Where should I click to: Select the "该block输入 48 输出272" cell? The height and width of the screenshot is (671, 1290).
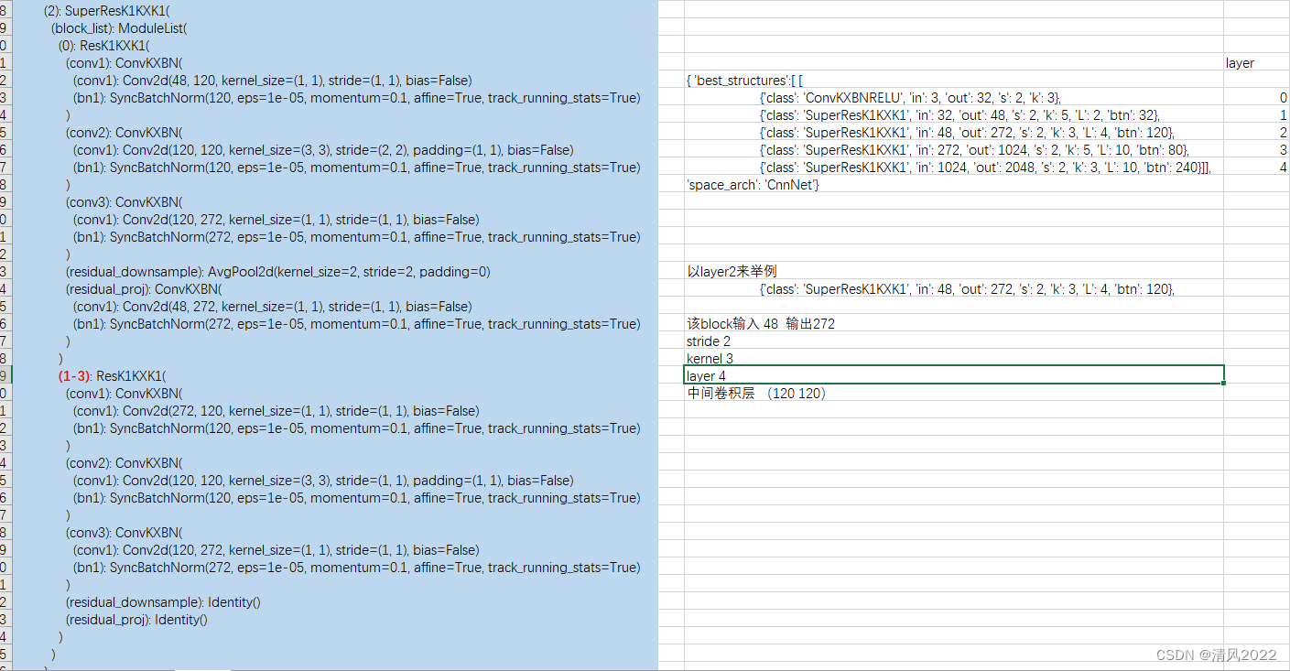pyautogui.click(x=761, y=324)
